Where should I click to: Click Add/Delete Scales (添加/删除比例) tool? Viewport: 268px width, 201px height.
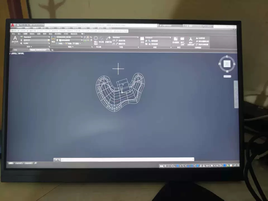coord(202,41)
